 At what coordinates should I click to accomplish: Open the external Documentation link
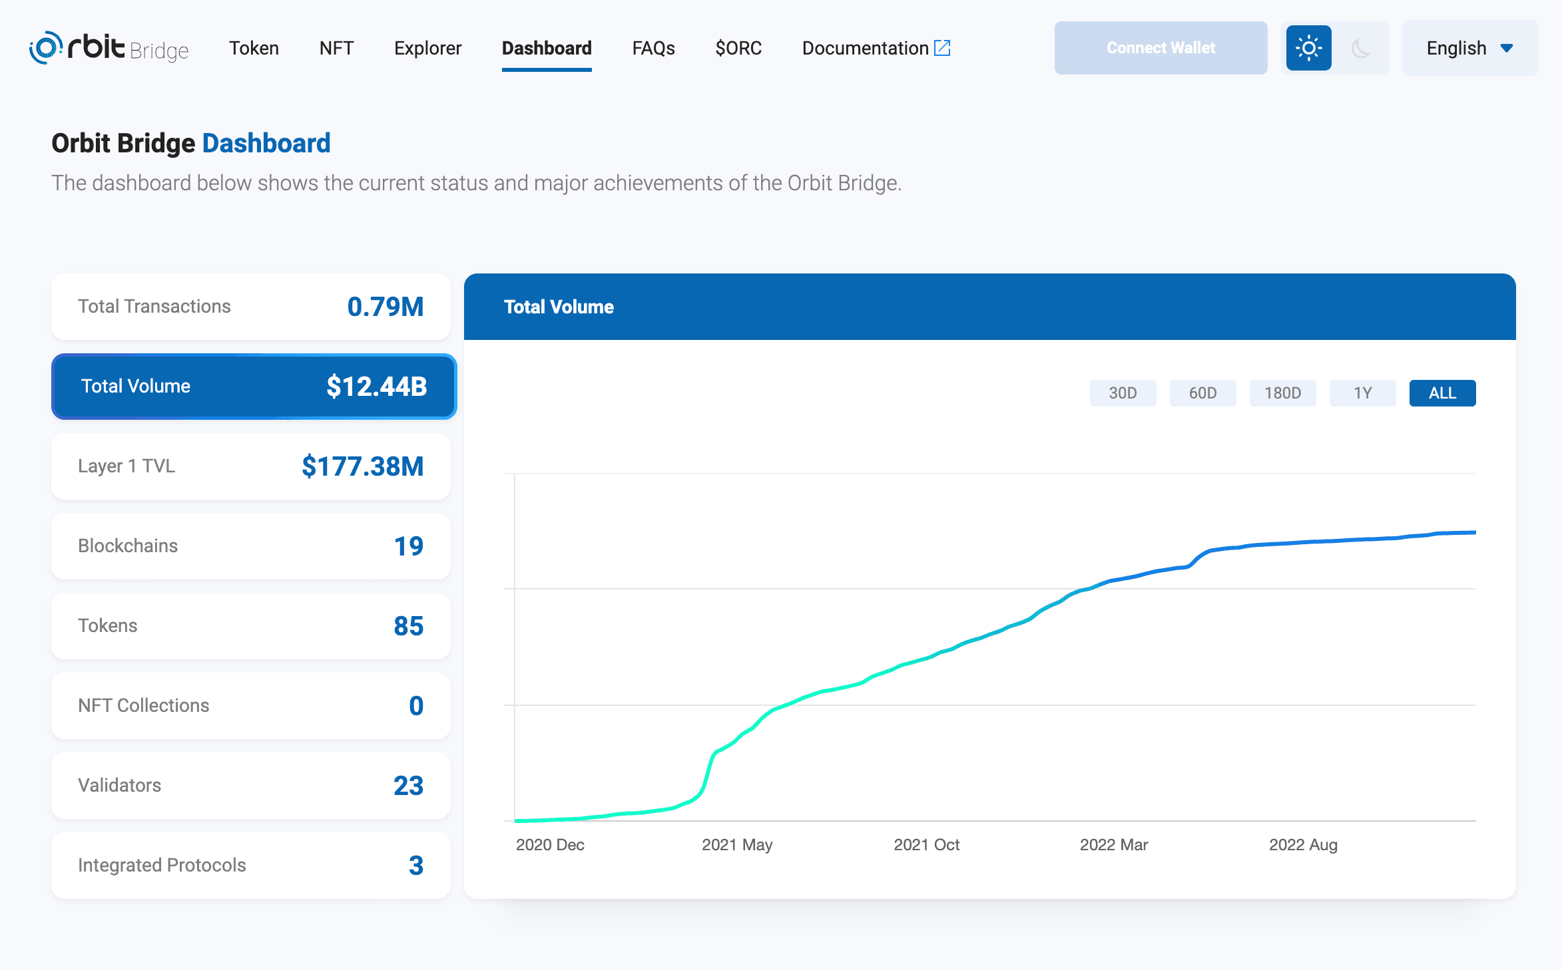point(876,48)
